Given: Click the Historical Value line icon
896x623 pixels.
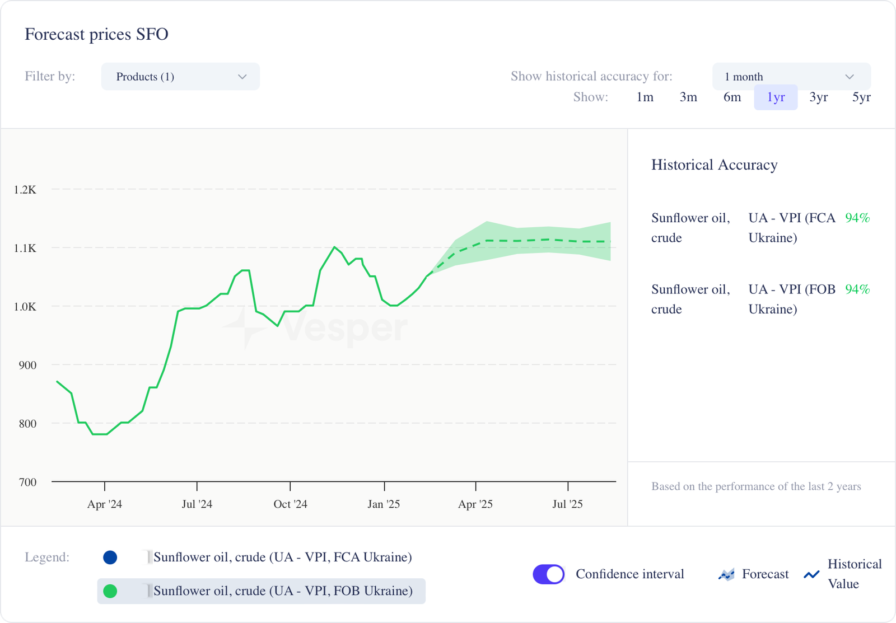Looking at the screenshot, I should pos(811,574).
